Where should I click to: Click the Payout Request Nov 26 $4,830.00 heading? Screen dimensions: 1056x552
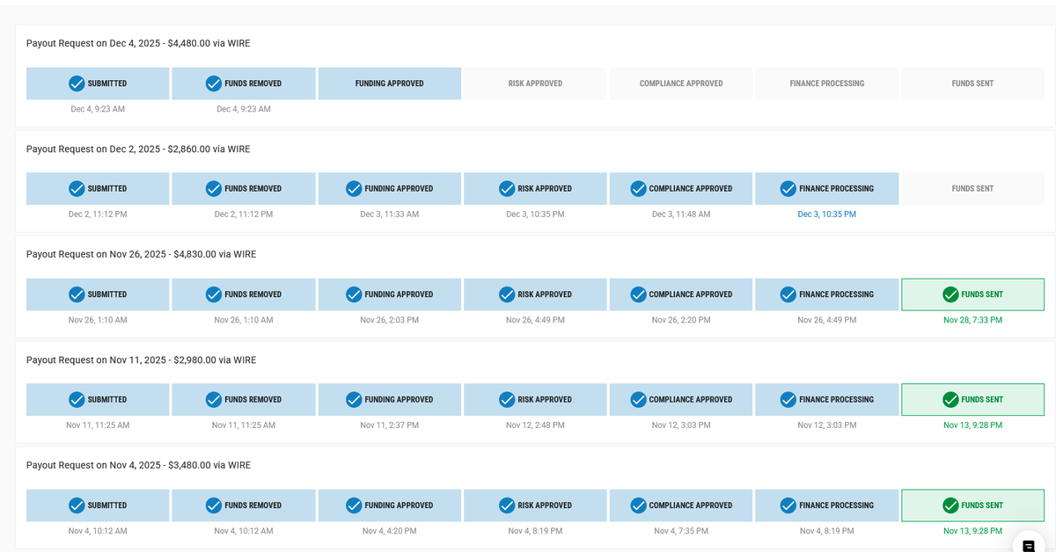click(142, 255)
